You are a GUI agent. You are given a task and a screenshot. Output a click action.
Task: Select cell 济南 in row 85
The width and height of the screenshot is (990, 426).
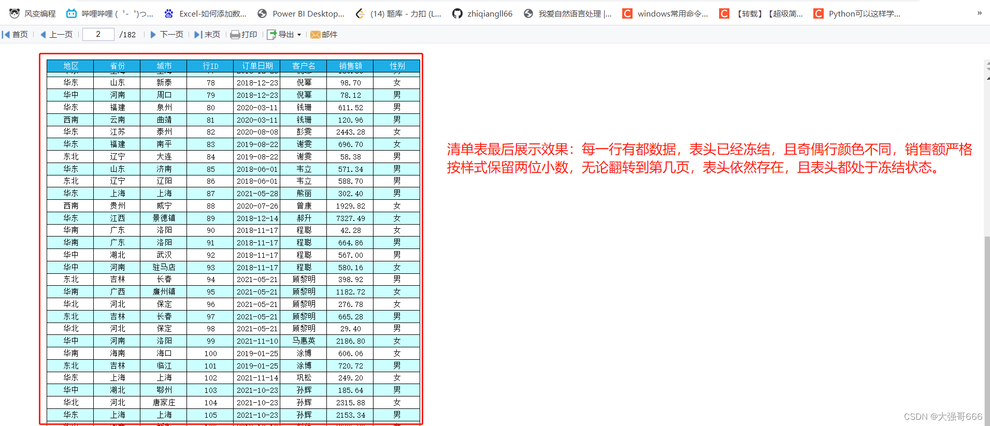click(x=164, y=169)
